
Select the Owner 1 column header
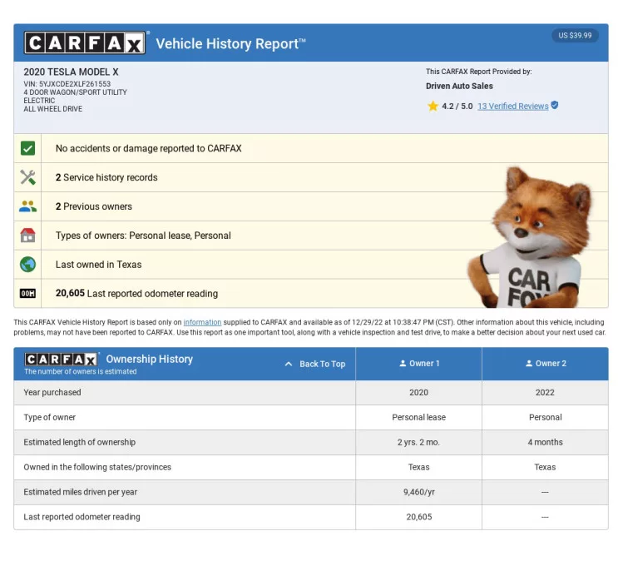click(419, 364)
